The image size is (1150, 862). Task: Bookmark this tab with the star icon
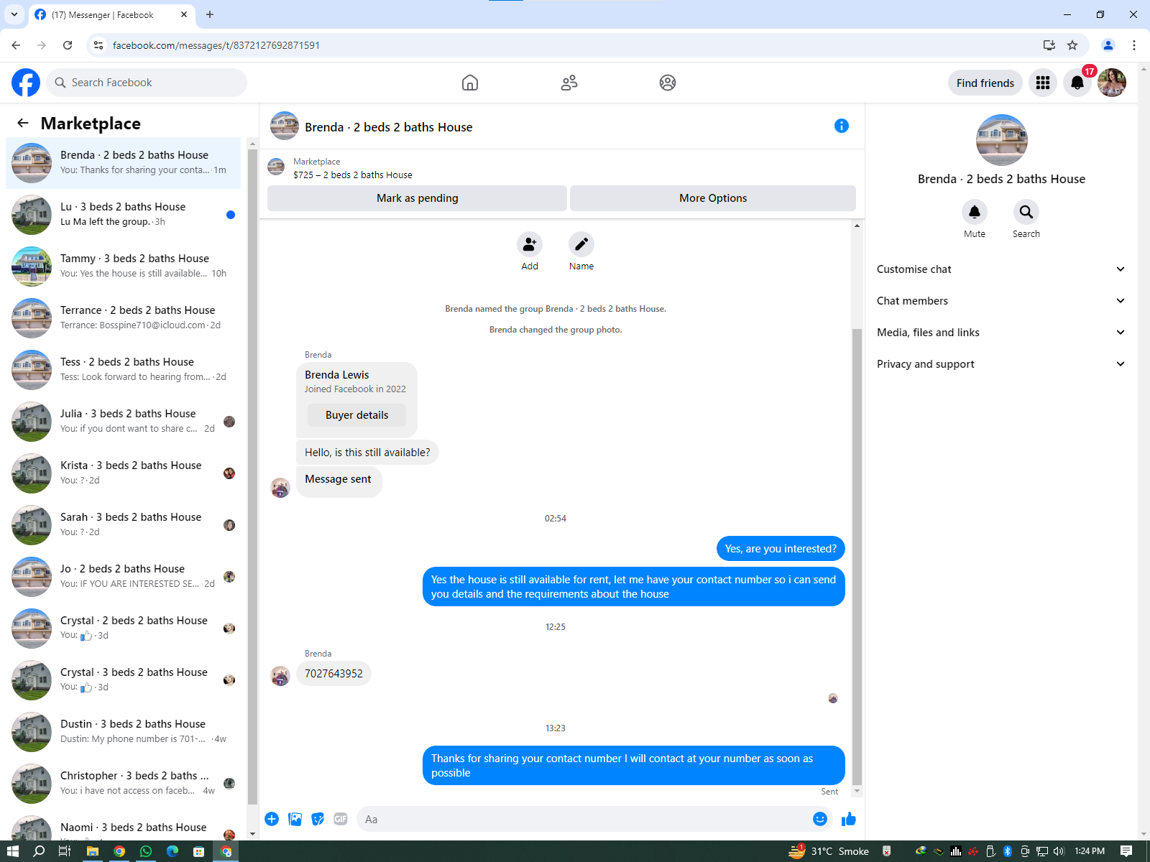coord(1072,45)
